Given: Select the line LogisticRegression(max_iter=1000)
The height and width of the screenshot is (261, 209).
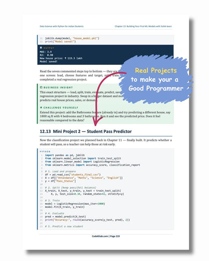Looking at the screenshot, I should [75, 204].
